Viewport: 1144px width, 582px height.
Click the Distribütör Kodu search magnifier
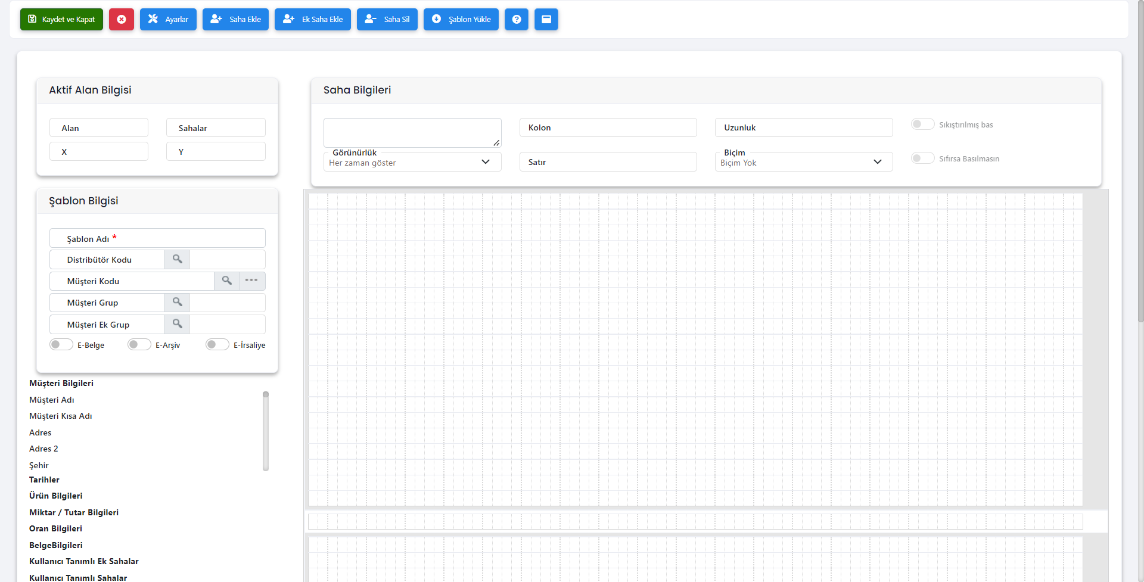177,259
